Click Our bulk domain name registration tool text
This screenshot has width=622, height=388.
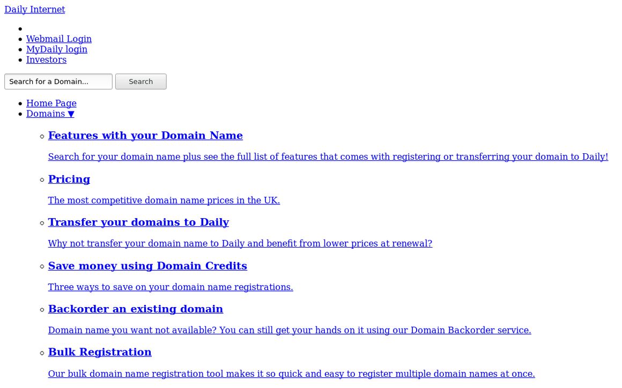[292, 374]
